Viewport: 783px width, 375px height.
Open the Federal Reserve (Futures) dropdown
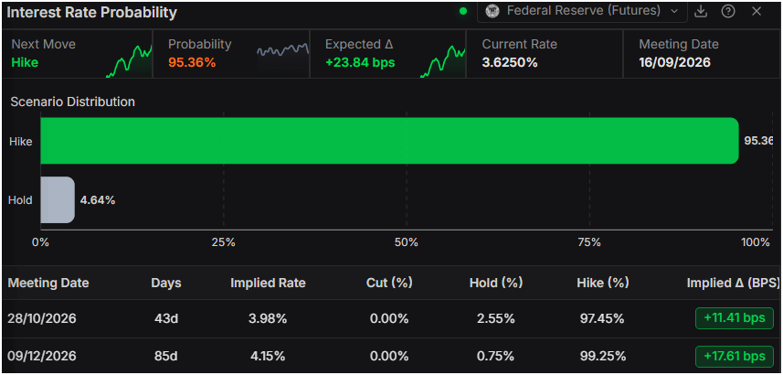pyautogui.click(x=582, y=11)
